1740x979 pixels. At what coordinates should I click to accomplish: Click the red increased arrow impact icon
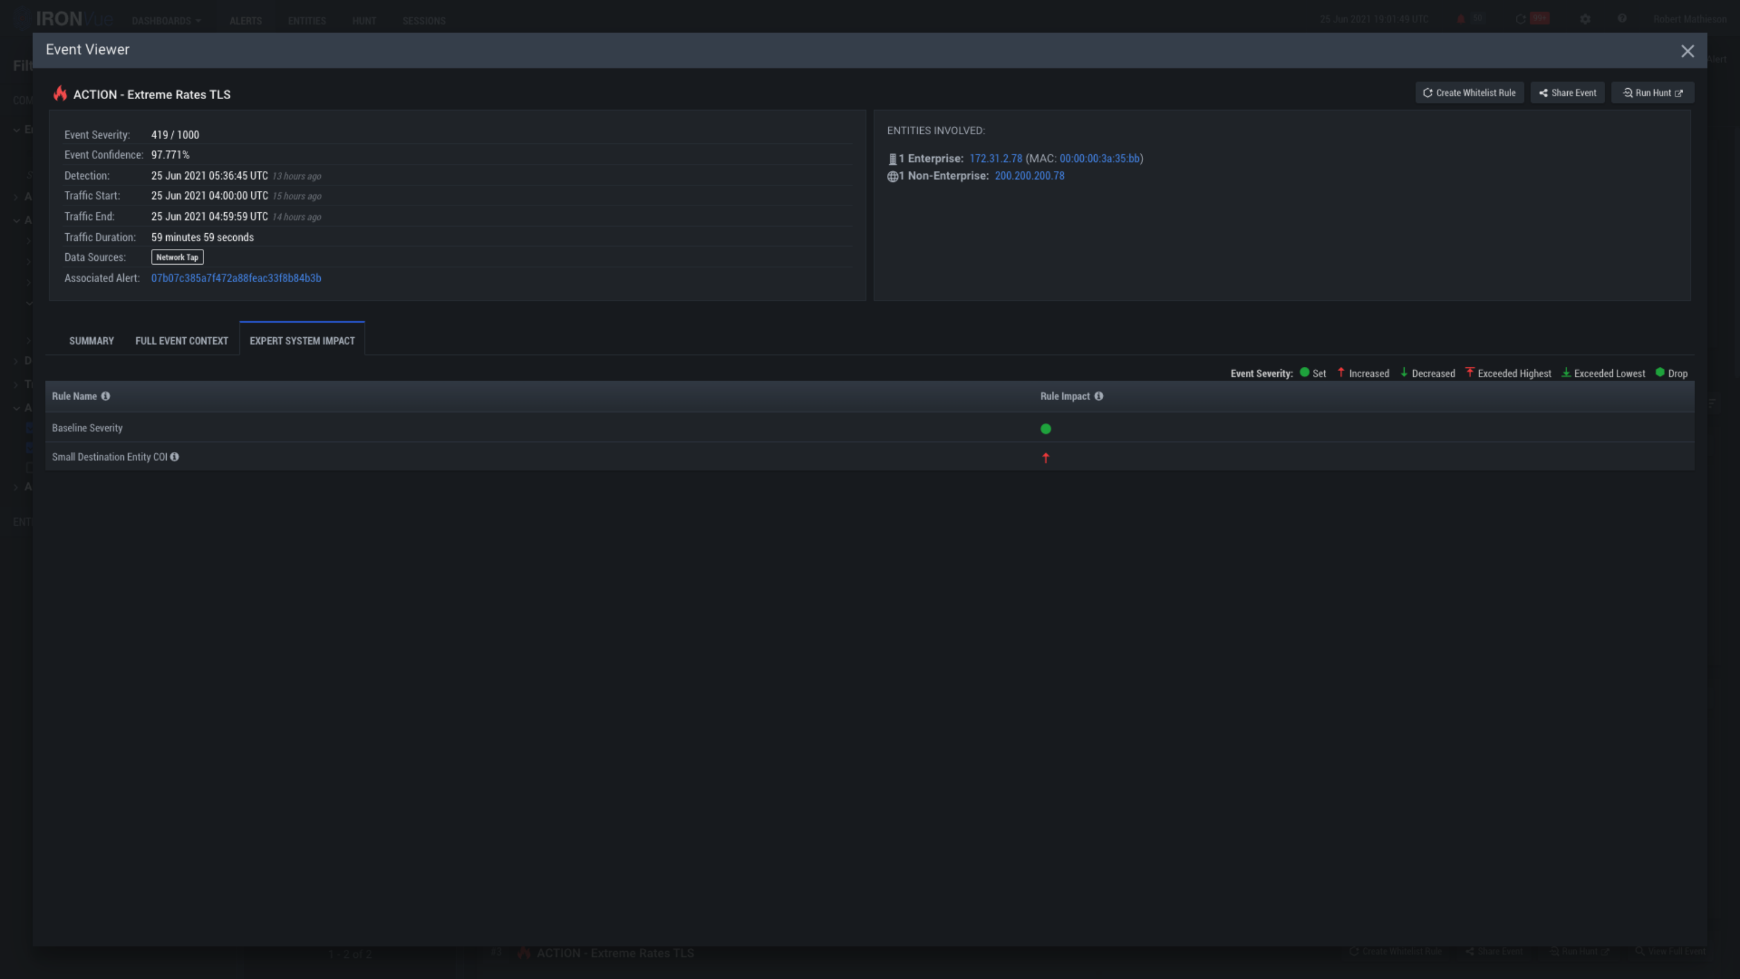(1046, 457)
